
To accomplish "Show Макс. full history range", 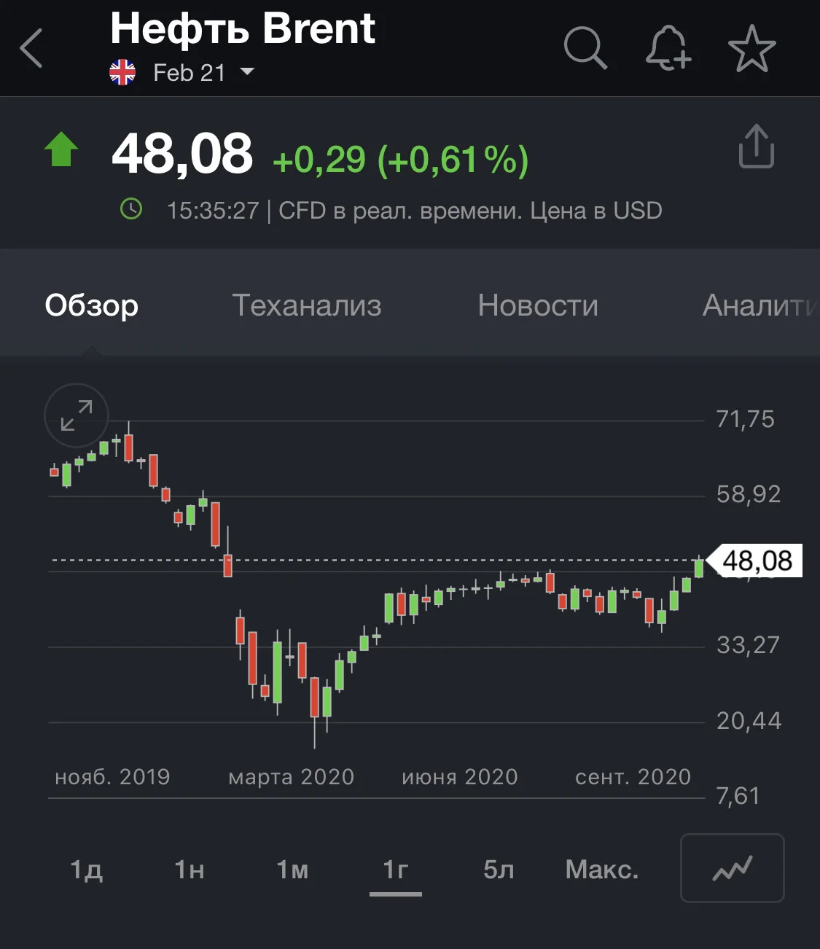I will tap(602, 870).
